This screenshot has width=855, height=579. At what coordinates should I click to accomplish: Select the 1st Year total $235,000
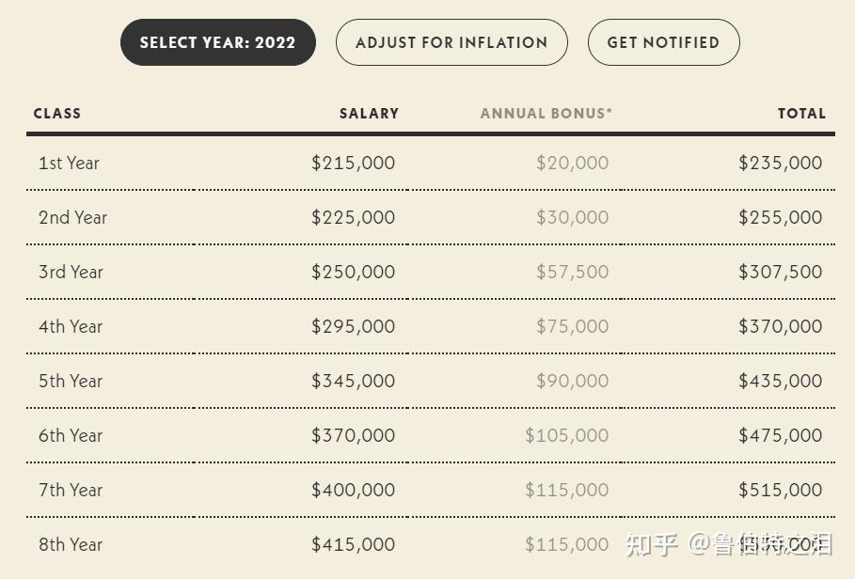click(x=780, y=163)
